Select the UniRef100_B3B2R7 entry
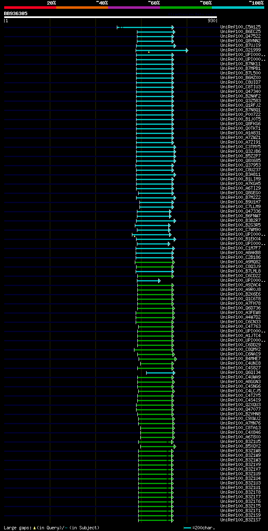Image resolution: width=268 pixels, height=531 pixels. (240, 220)
